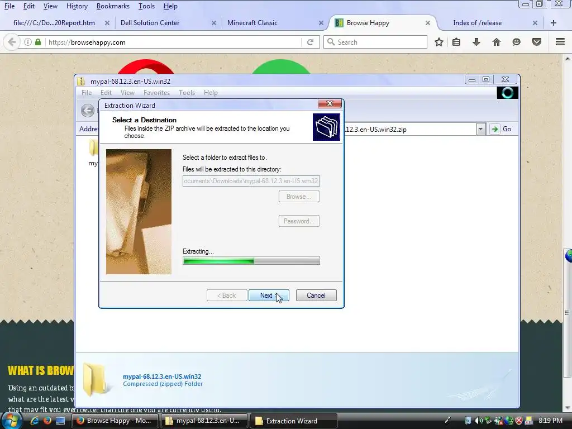This screenshot has height=429, width=572.
Task: Reload the browsehappy.com page
Action: pyautogui.click(x=311, y=42)
